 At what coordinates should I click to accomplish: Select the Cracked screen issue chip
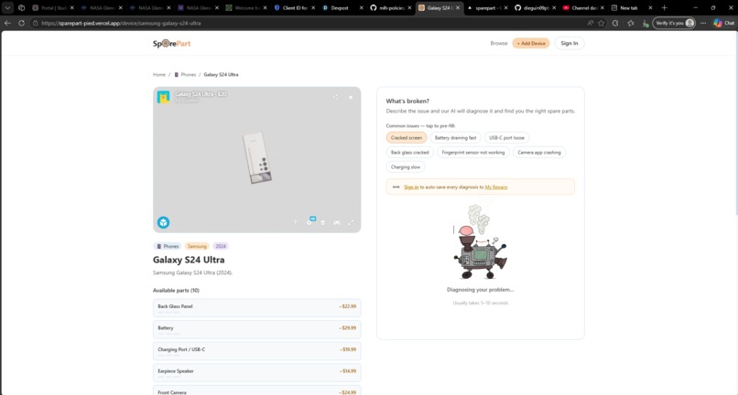click(407, 138)
